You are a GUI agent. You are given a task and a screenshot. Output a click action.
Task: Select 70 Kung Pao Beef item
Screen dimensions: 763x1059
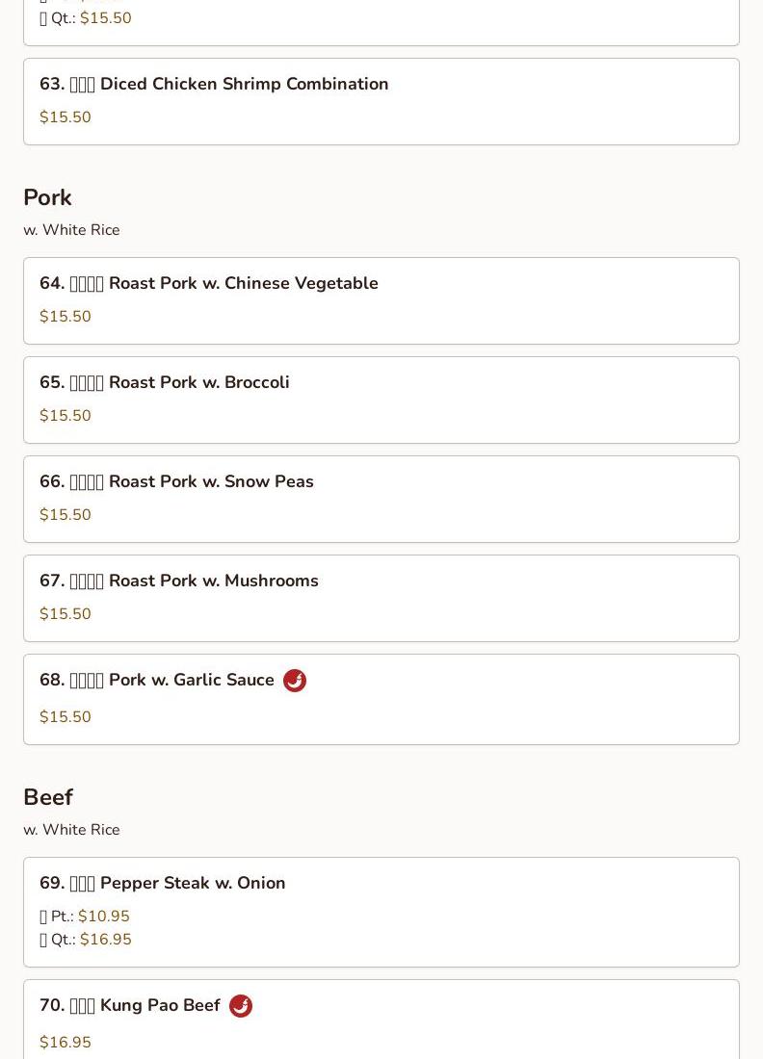[x=381, y=1020]
